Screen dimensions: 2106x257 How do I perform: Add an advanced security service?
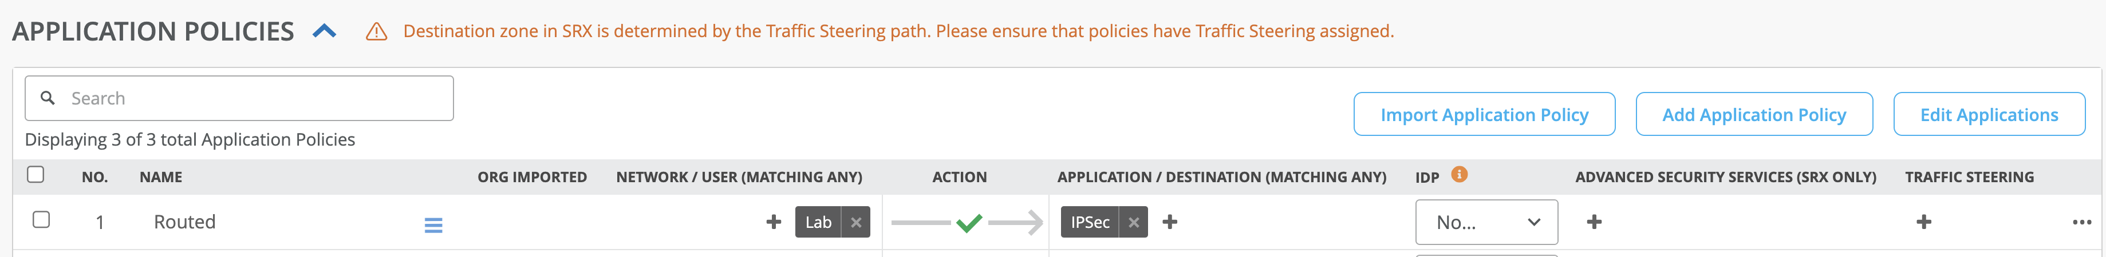click(x=1594, y=222)
